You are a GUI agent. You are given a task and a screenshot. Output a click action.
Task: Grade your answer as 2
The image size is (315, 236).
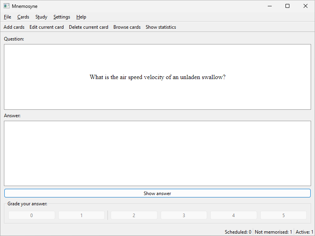[x=134, y=215]
